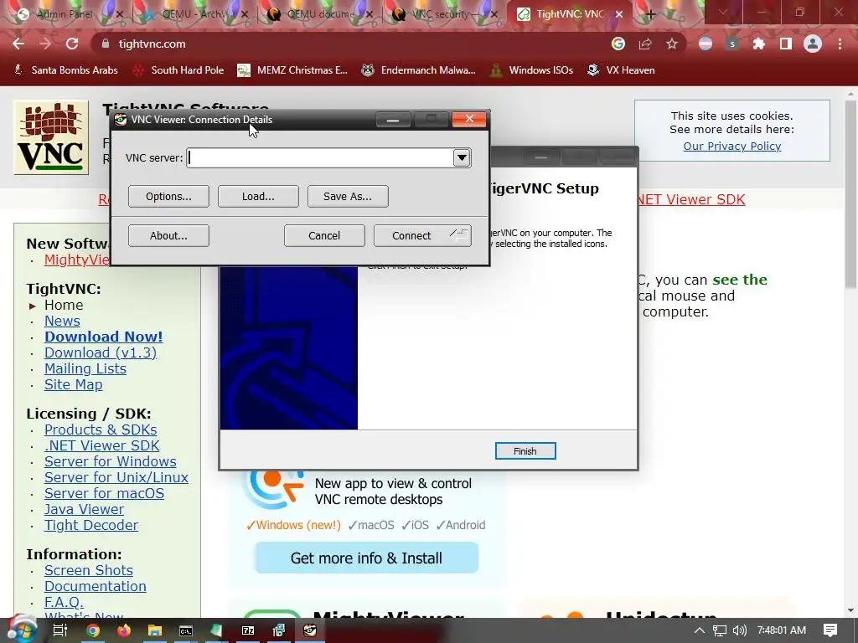
Task: Open the Mailing Lists link
Action: click(85, 368)
